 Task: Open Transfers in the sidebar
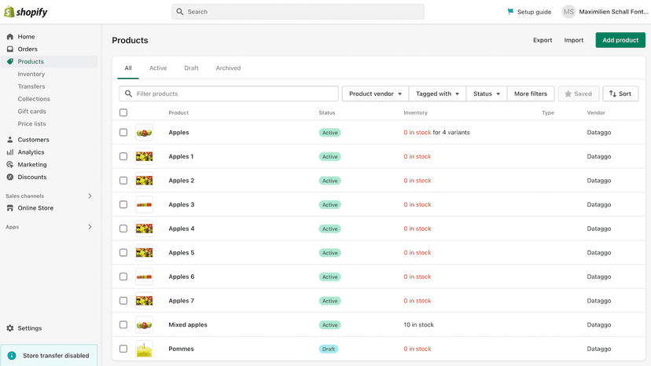pyautogui.click(x=31, y=86)
